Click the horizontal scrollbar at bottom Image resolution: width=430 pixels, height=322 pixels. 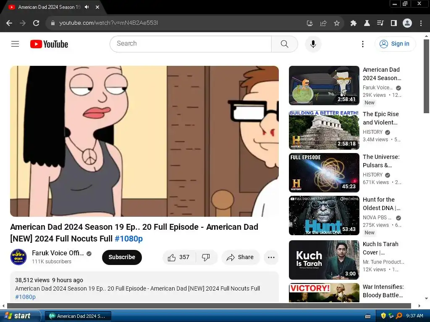point(209,306)
